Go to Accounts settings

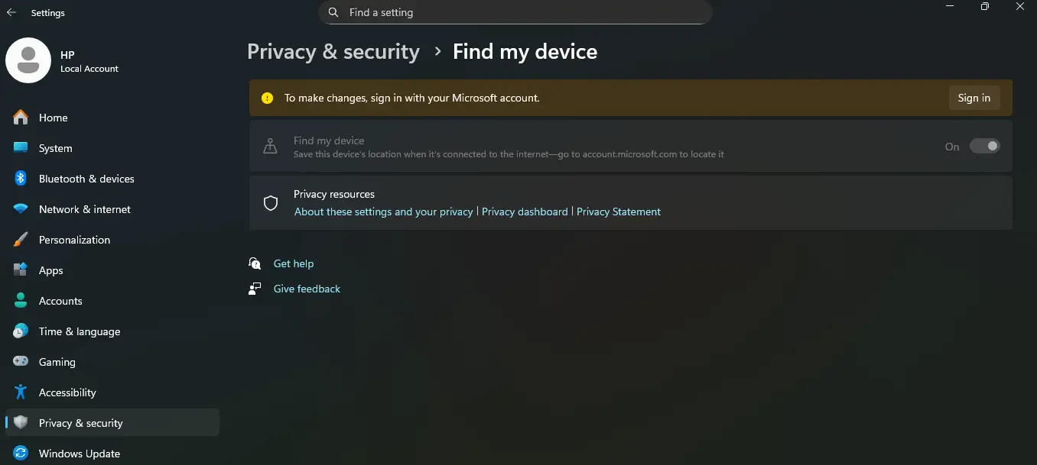click(60, 301)
